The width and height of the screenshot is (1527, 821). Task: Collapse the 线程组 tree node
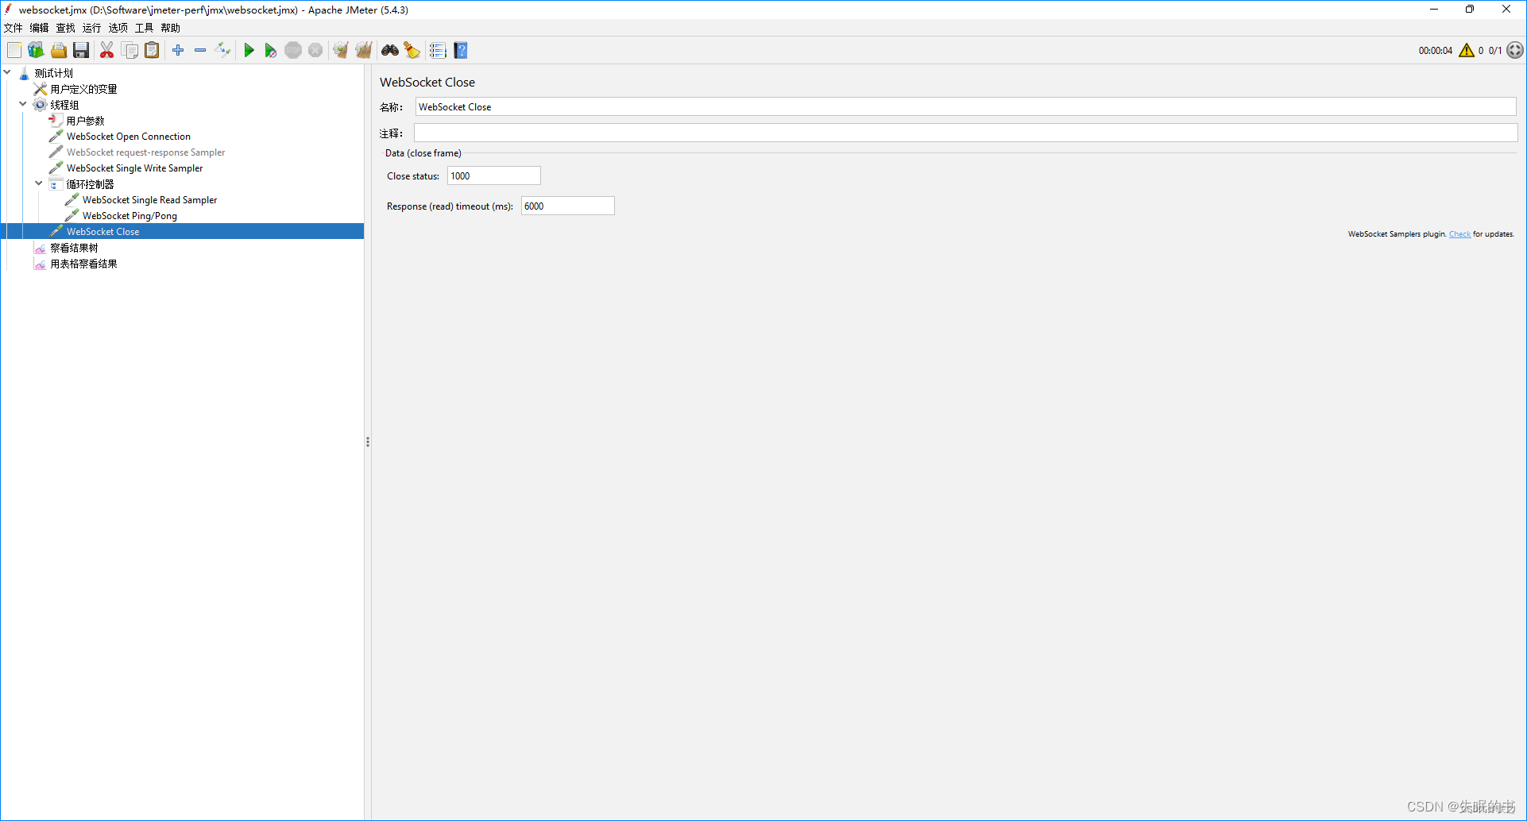pyautogui.click(x=23, y=104)
